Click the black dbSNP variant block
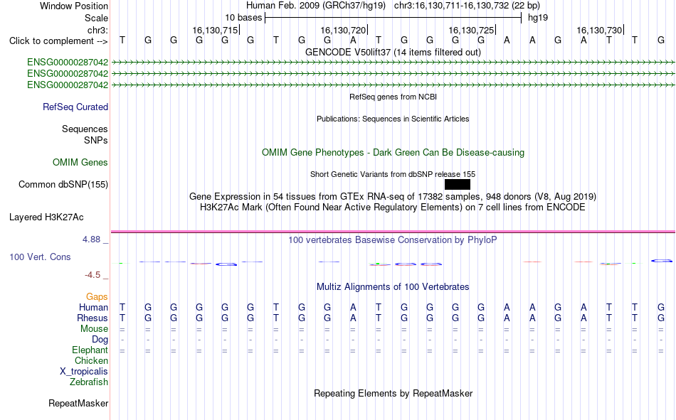 point(458,185)
